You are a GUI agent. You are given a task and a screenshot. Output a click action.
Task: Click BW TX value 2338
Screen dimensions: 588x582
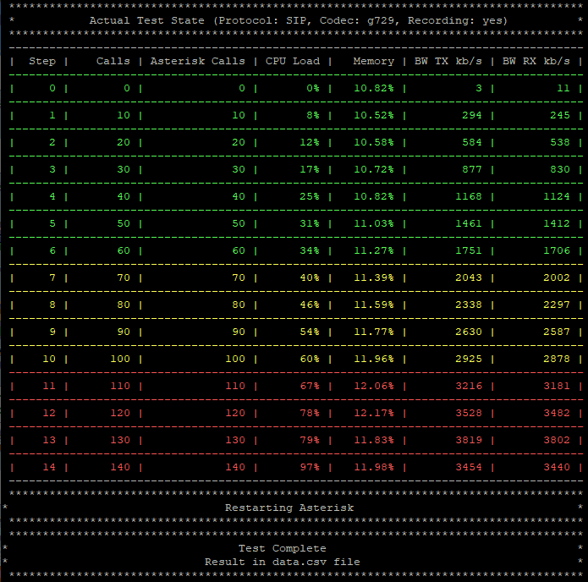click(x=469, y=305)
